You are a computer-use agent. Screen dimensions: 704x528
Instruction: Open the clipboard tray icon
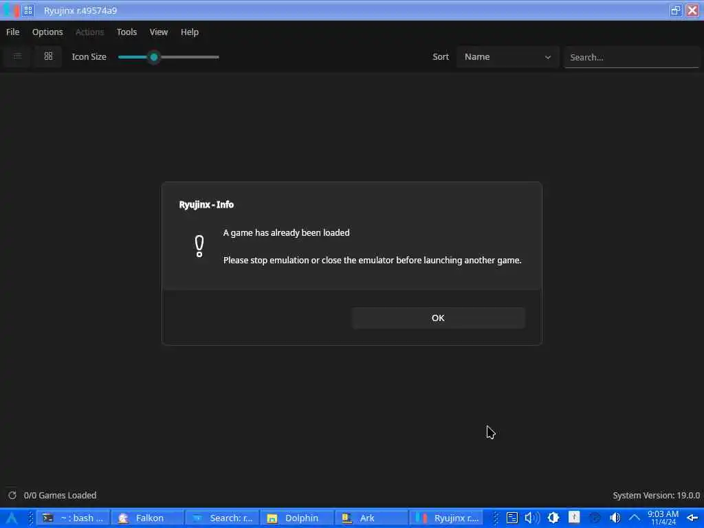(x=511, y=518)
